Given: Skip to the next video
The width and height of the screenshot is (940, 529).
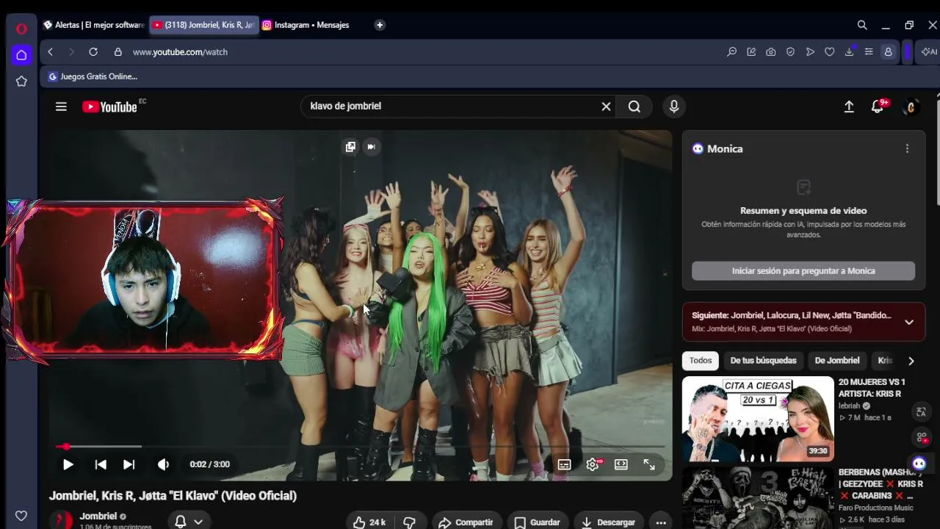Looking at the screenshot, I should [129, 464].
